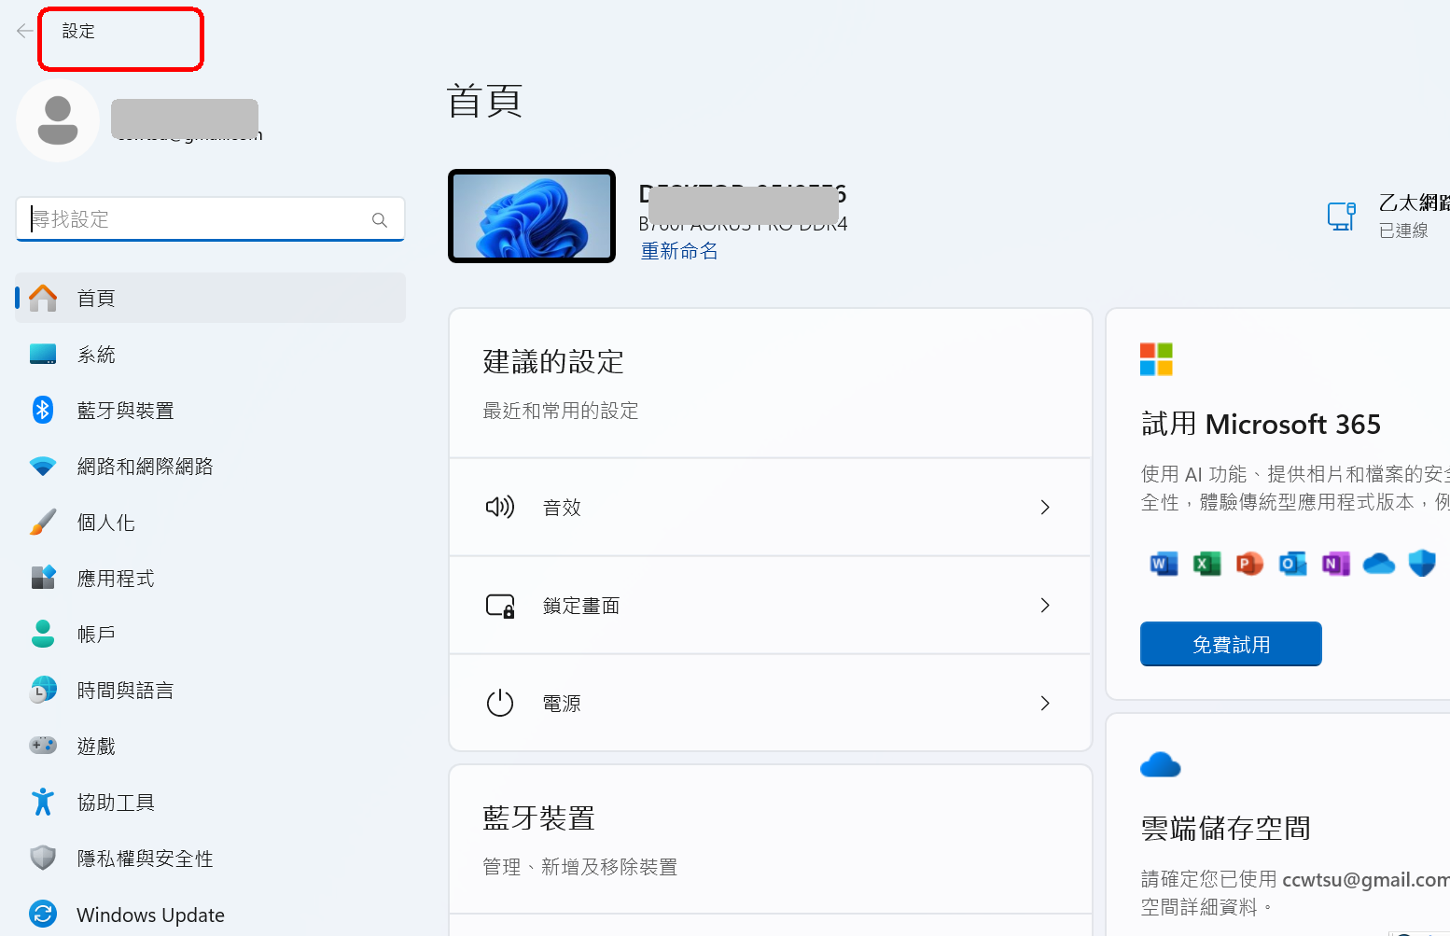The height and width of the screenshot is (936, 1450).
Task: Expand the 音效 settings row chevron
Action: (1044, 508)
